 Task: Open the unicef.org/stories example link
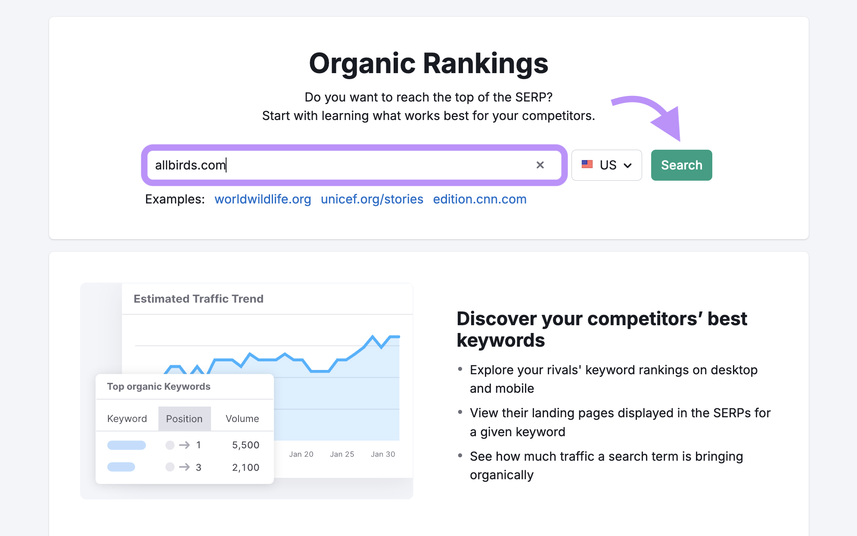click(x=372, y=199)
